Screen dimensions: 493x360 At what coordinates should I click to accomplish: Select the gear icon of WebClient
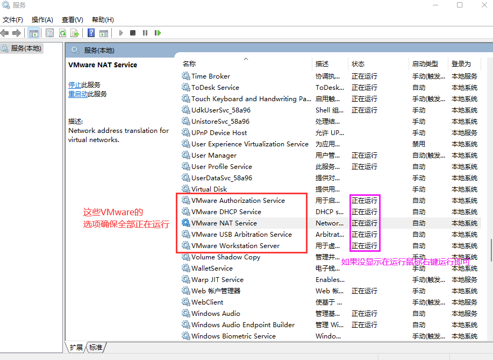pos(186,302)
